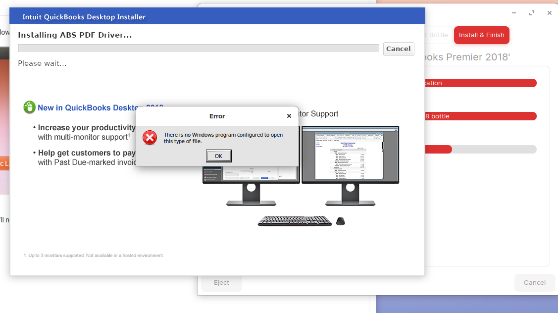Click the installer's grey progress bar

198,49
